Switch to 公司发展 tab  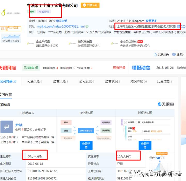pyautogui.click(x=87, y=81)
